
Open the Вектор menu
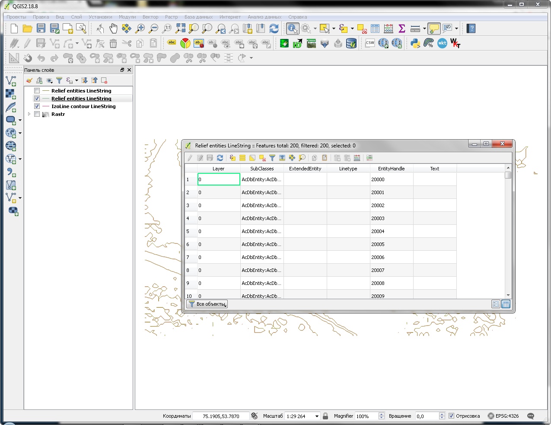(x=150, y=17)
